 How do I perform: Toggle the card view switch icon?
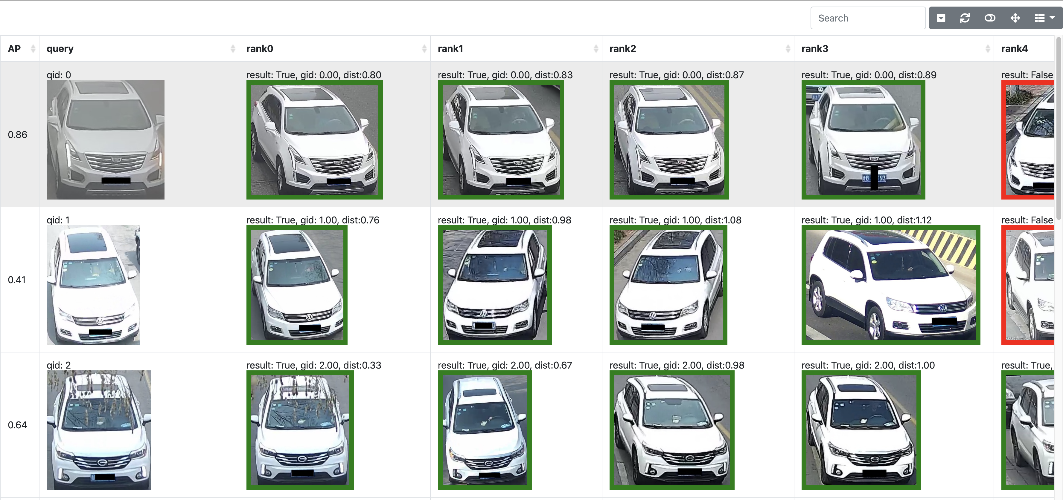(989, 18)
